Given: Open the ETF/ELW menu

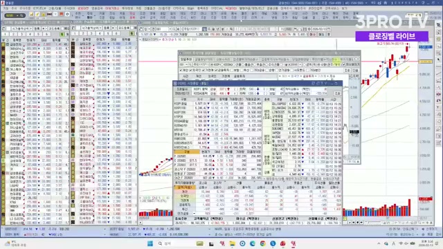Looking at the screenshot, I should point(40,8).
